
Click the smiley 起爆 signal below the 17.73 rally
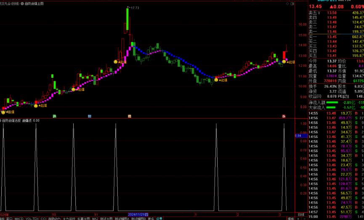pos(116,62)
